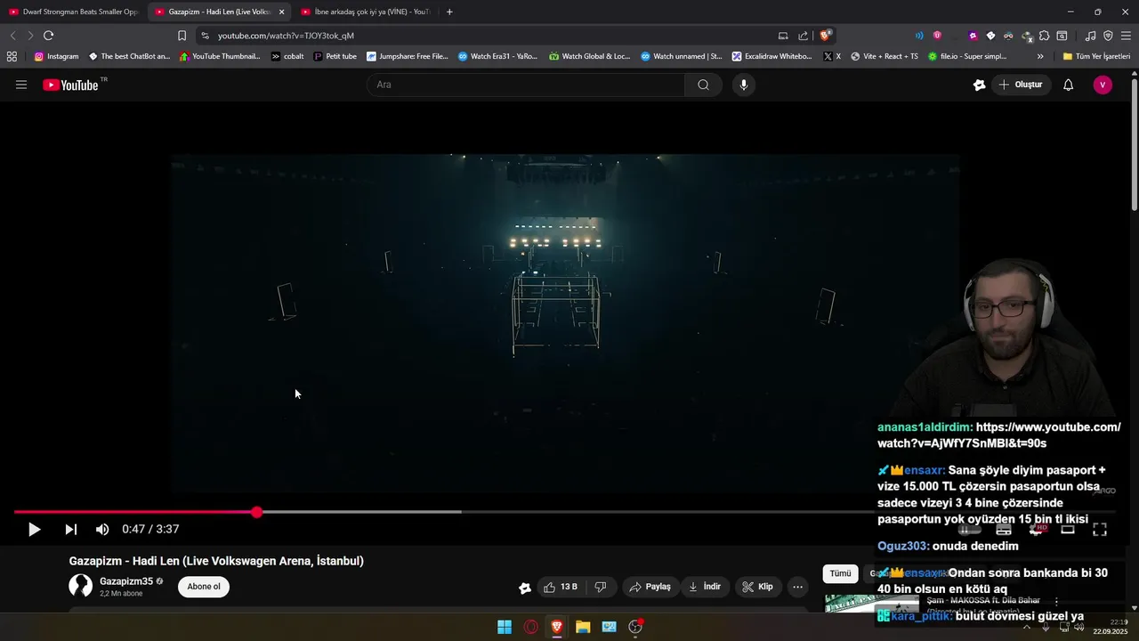Click the share page icon in address bar
Image resolution: width=1139 pixels, height=641 pixels.
click(804, 36)
